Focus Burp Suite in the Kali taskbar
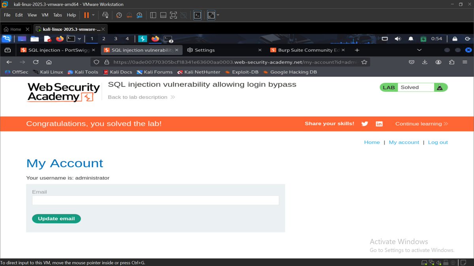 pos(143,39)
